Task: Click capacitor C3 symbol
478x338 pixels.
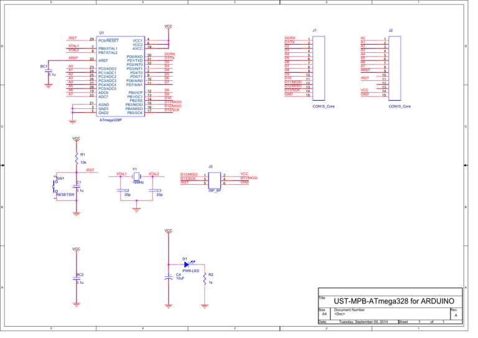Action: 152,190
